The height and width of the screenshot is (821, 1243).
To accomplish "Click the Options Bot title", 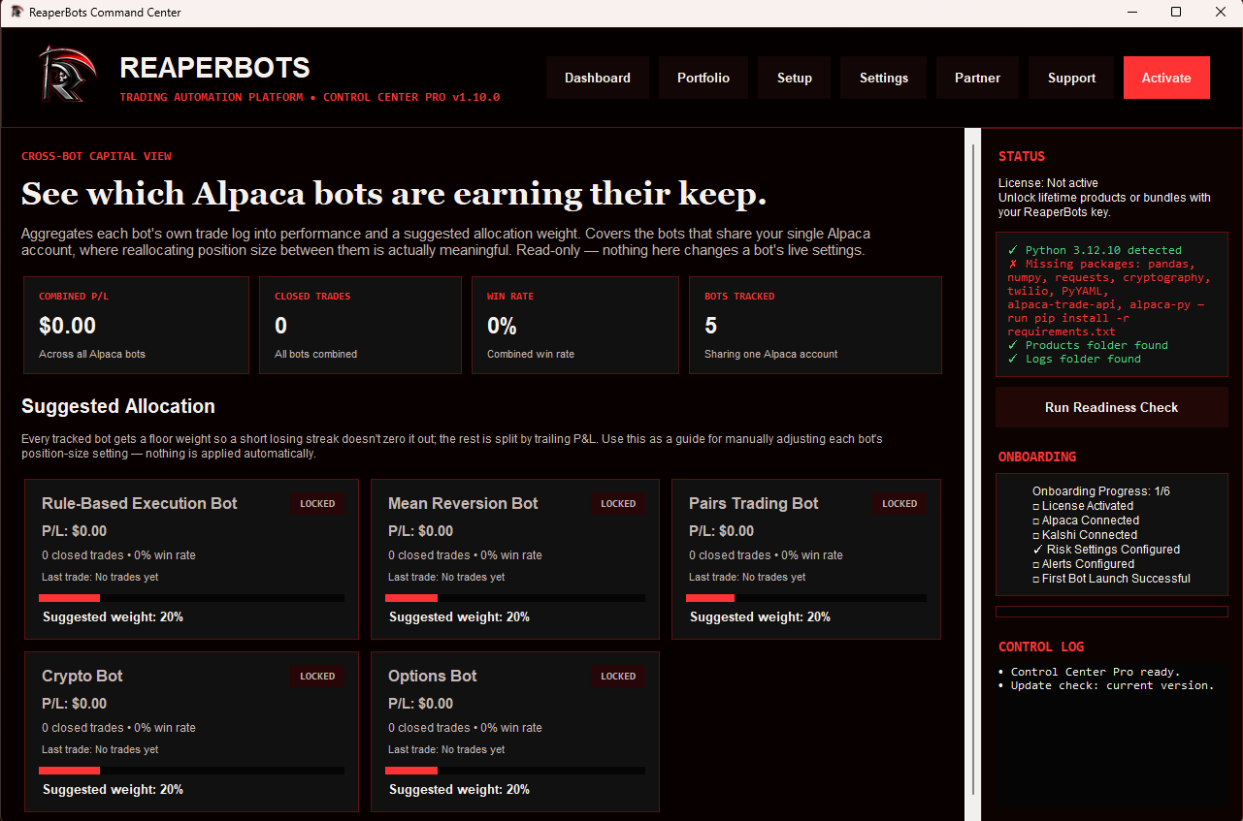I will (433, 677).
